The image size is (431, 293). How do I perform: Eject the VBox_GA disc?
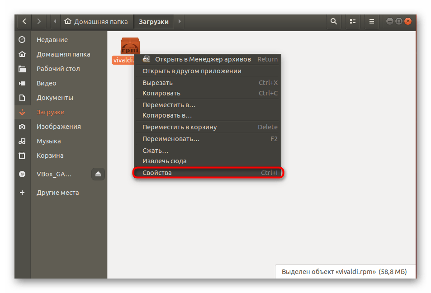coord(98,174)
